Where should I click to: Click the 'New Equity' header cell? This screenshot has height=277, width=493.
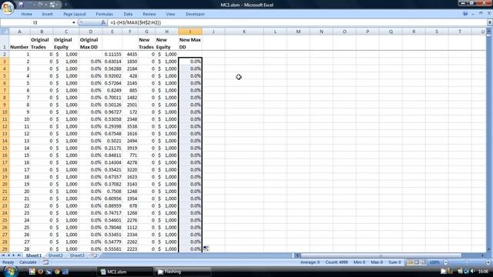pyautogui.click(x=166, y=43)
